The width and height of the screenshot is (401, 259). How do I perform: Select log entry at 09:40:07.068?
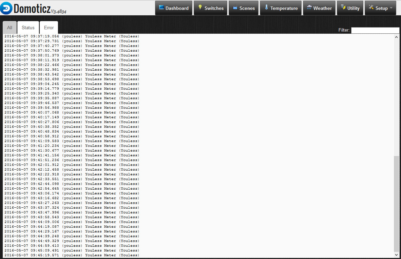pyautogui.click(x=72, y=113)
